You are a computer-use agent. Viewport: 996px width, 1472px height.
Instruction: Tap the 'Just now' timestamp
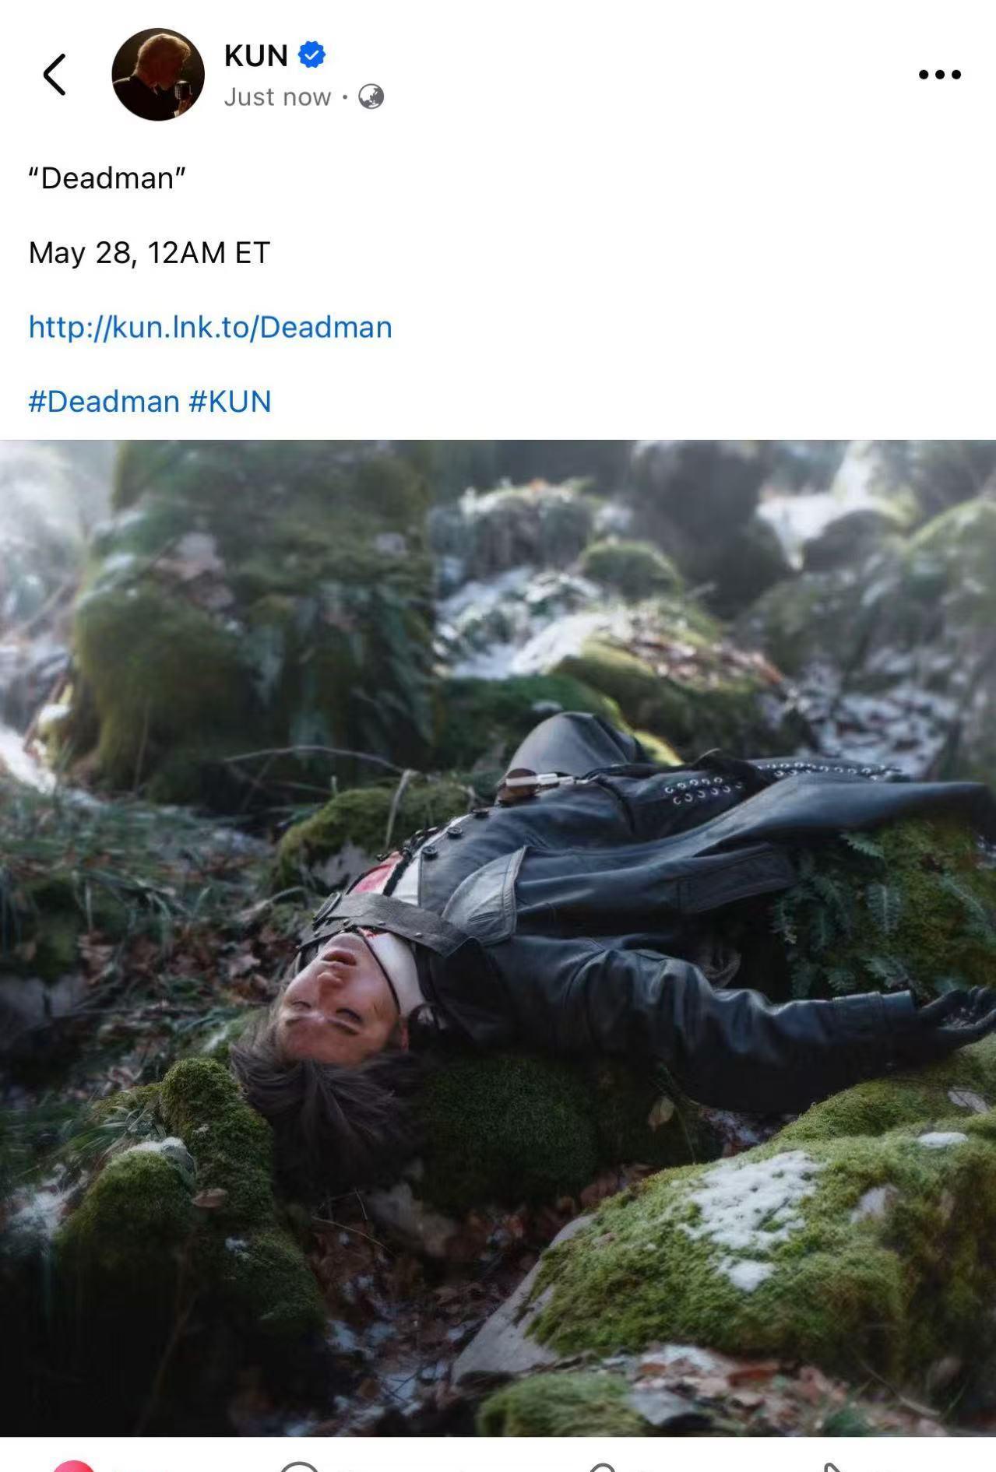coord(277,97)
